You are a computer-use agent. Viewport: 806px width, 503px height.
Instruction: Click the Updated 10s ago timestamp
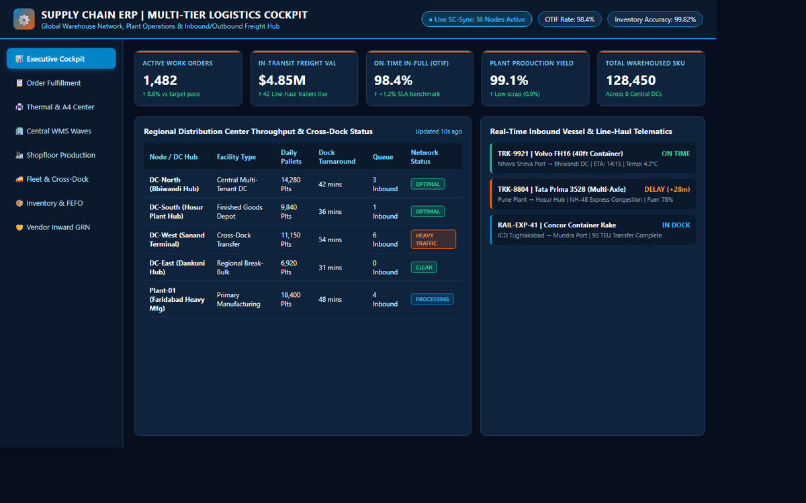tap(439, 131)
